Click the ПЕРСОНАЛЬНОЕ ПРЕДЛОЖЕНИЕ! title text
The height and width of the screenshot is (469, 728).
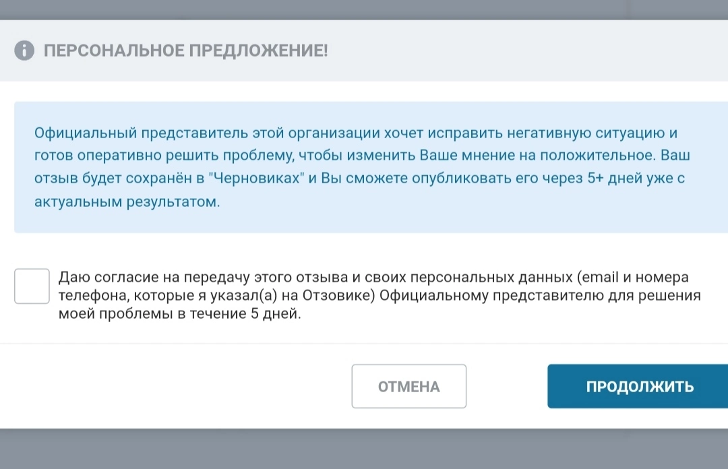coord(186,51)
